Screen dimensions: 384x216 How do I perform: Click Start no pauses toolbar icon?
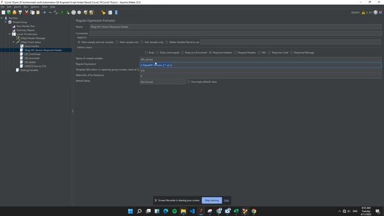[x=68, y=12]
